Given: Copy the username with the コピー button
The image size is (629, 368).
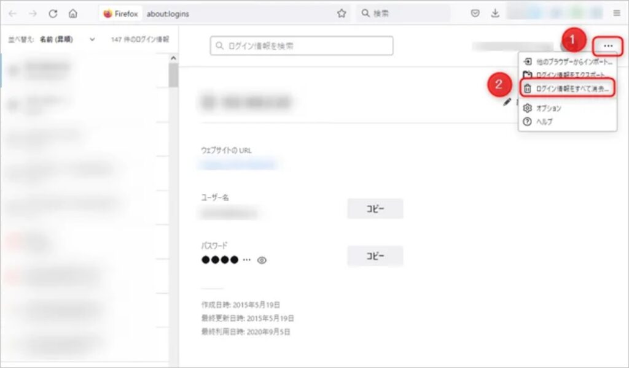Looking at the screenshot, I should tap(375, 209).
